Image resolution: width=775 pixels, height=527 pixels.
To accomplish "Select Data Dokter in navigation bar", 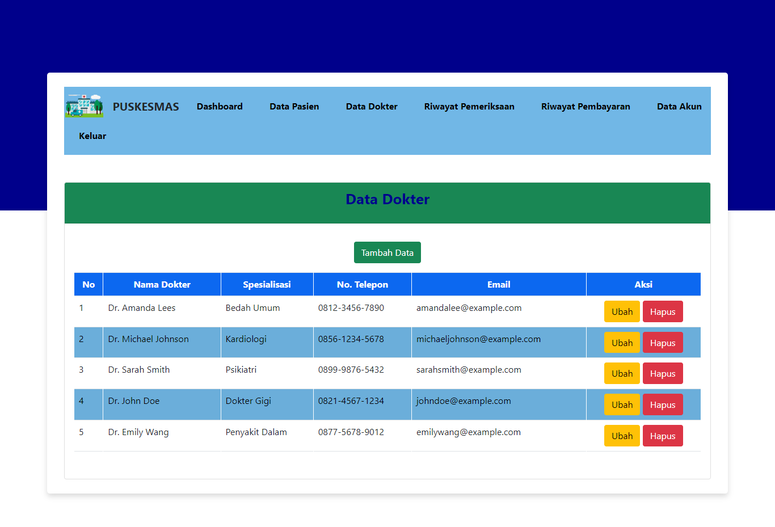I will pos(372,107).
